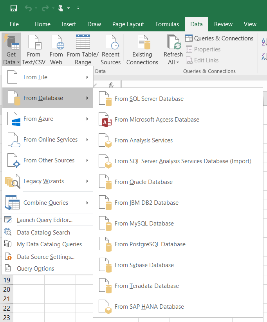The height and width of the screenshot is (322, 267).
Task: Click the Save icon in quick access toolbar
Action: (14, 8)
